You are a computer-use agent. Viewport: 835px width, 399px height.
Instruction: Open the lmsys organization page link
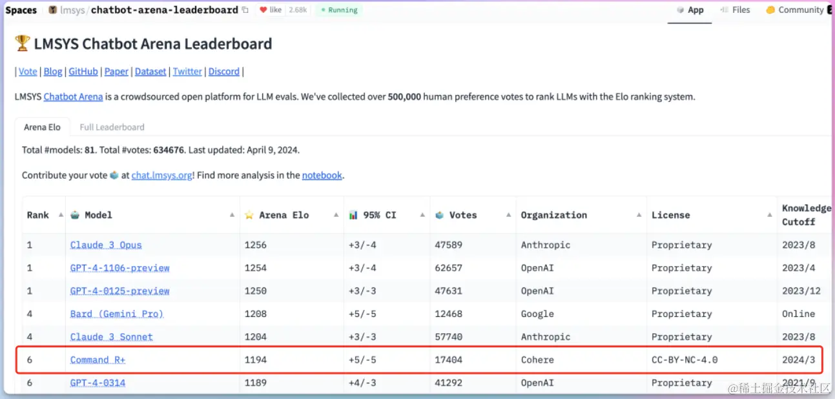click(72, 10)
